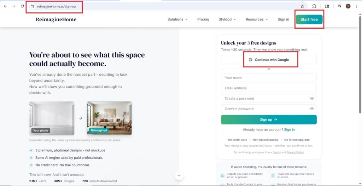Viewport: 362px width, 186px height.
Task: Click the text '7/10 outputs downloaded'
Action: tap(99, 181)
